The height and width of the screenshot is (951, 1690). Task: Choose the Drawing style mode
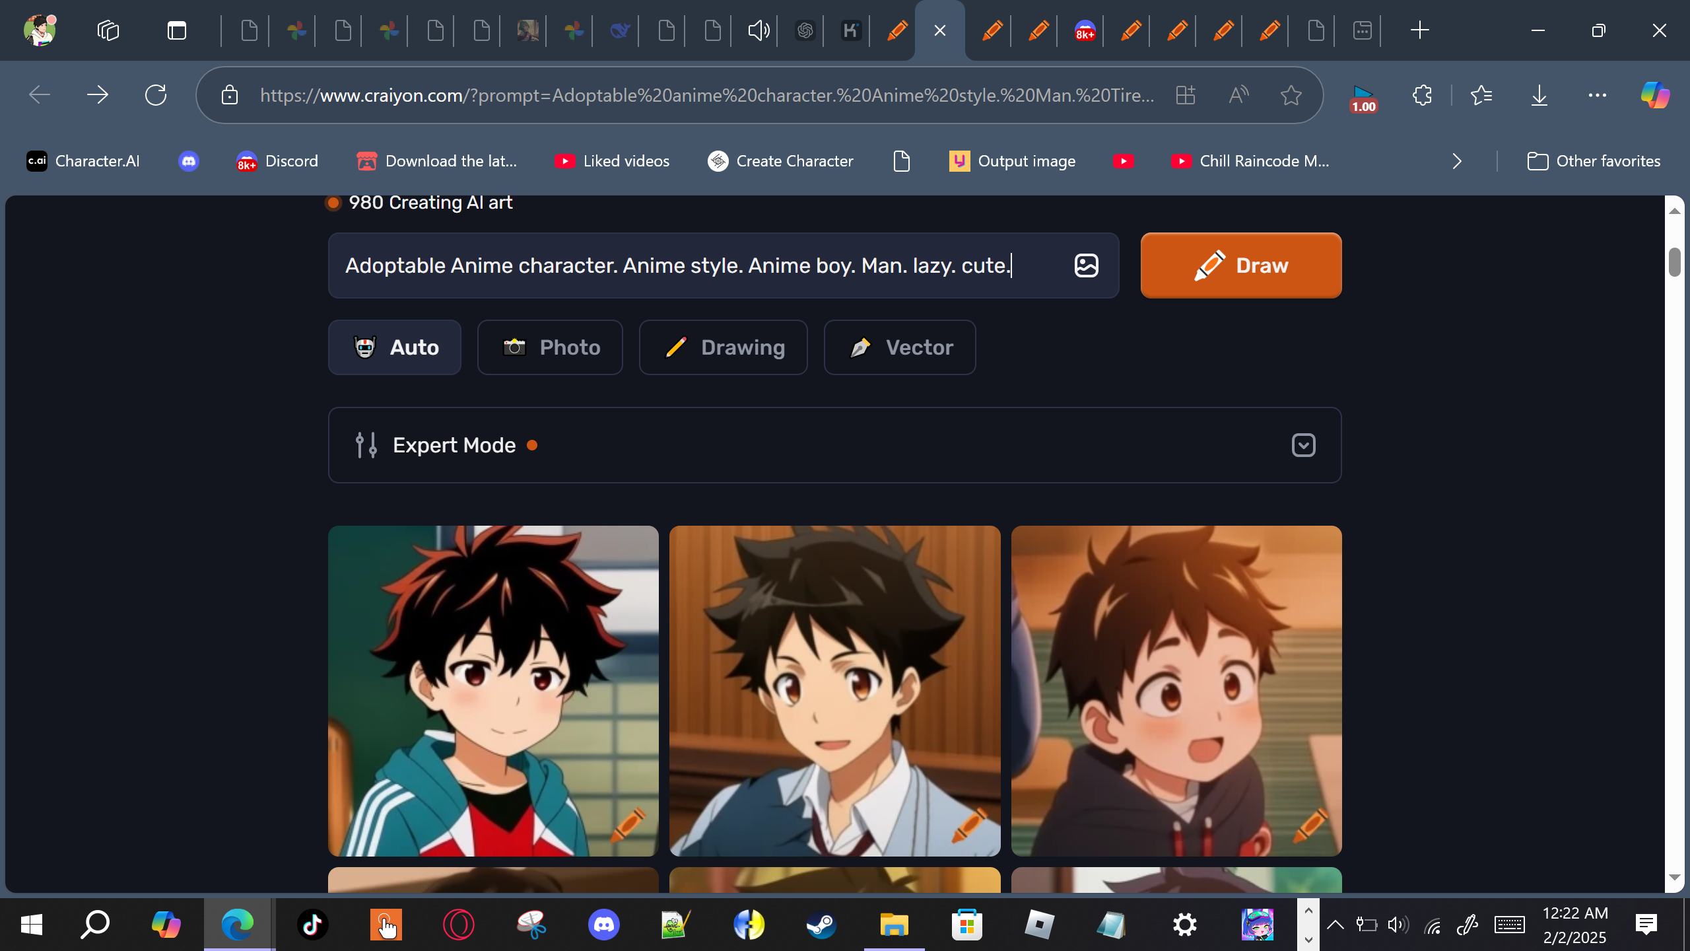point(723,347)
